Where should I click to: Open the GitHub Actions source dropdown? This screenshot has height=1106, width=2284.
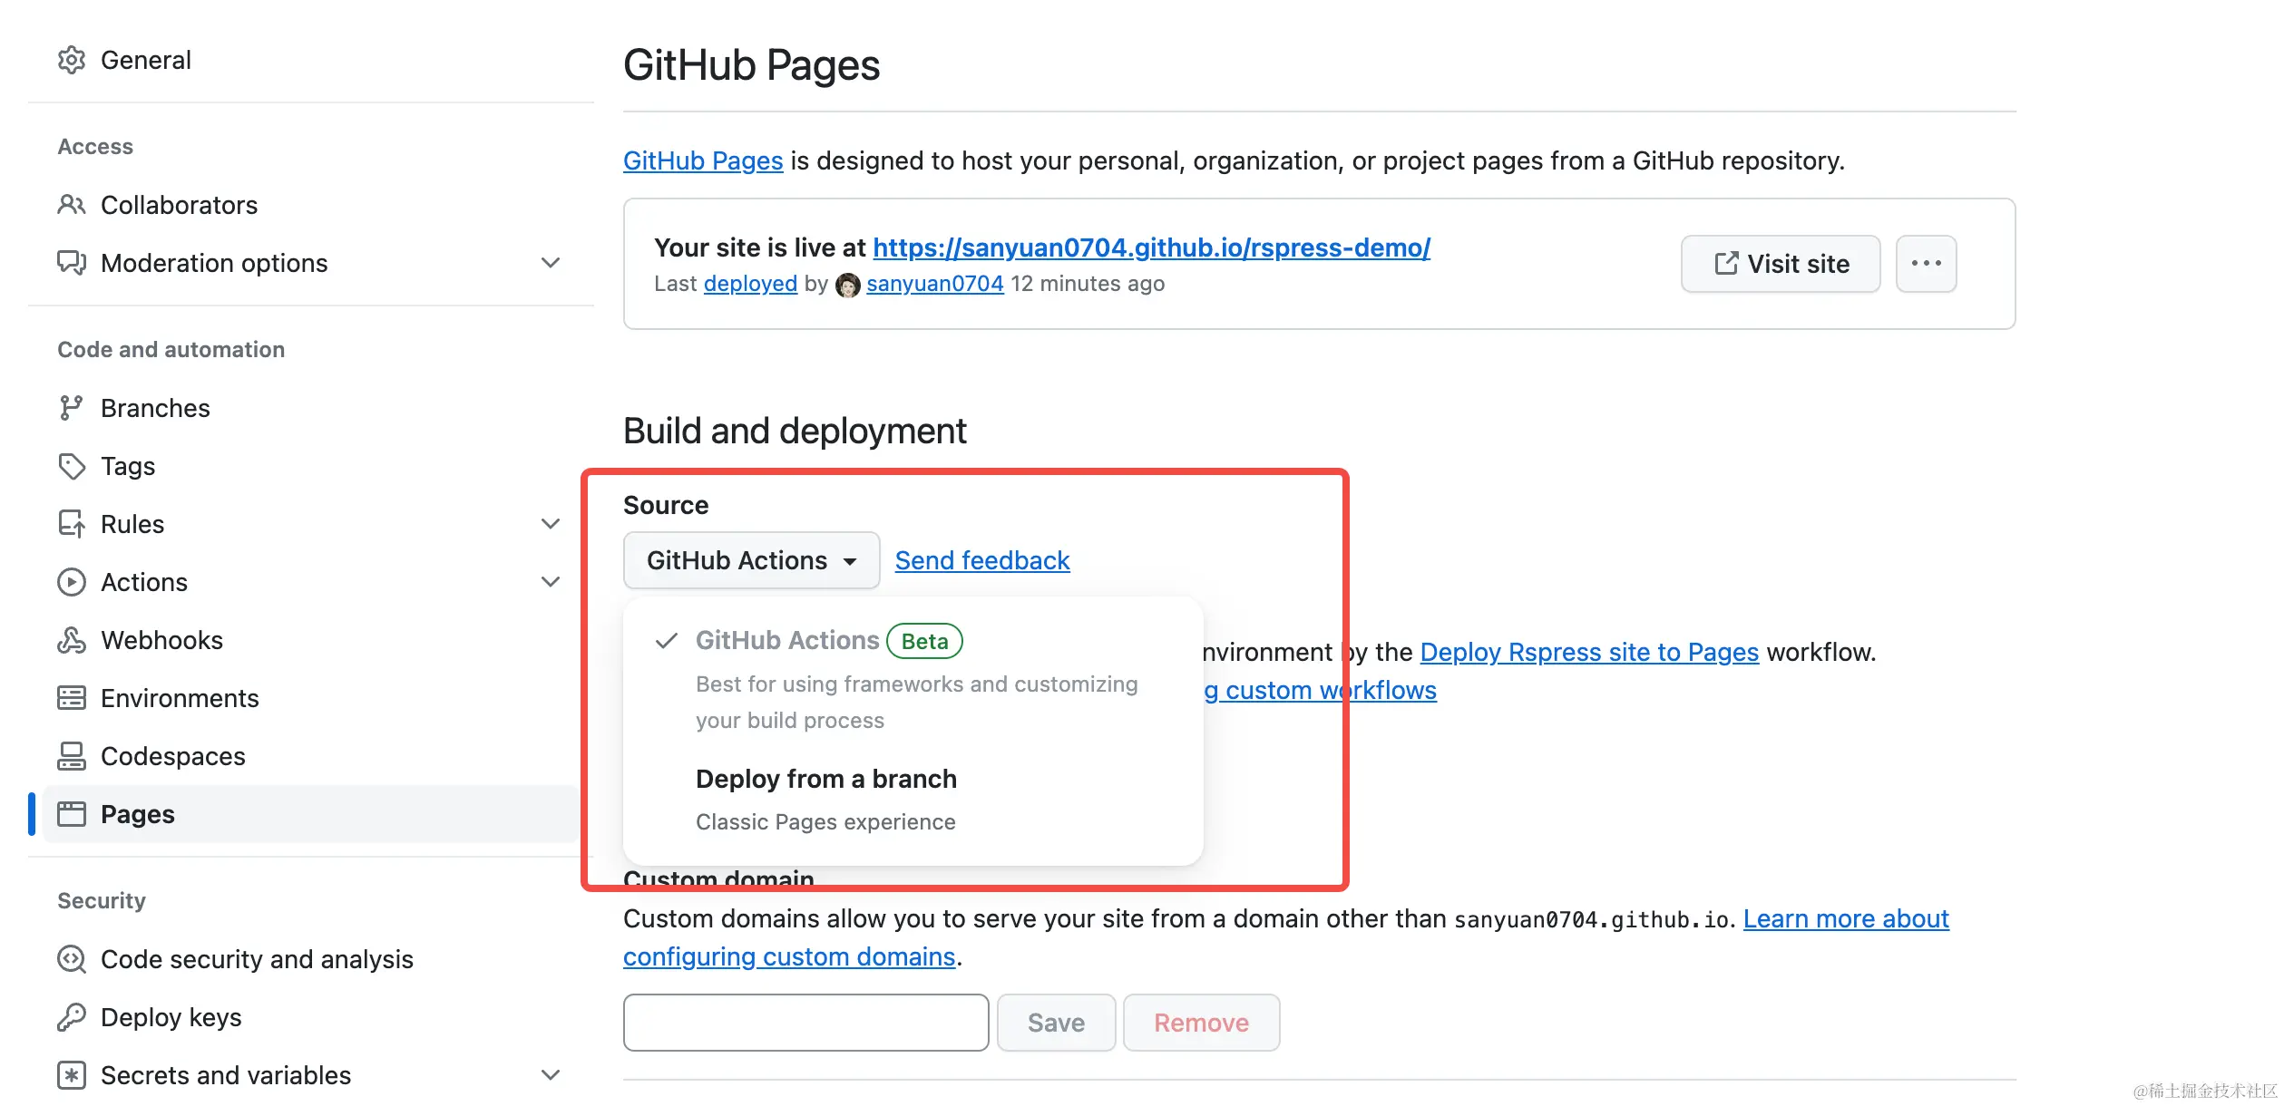(x=750, y=560)
